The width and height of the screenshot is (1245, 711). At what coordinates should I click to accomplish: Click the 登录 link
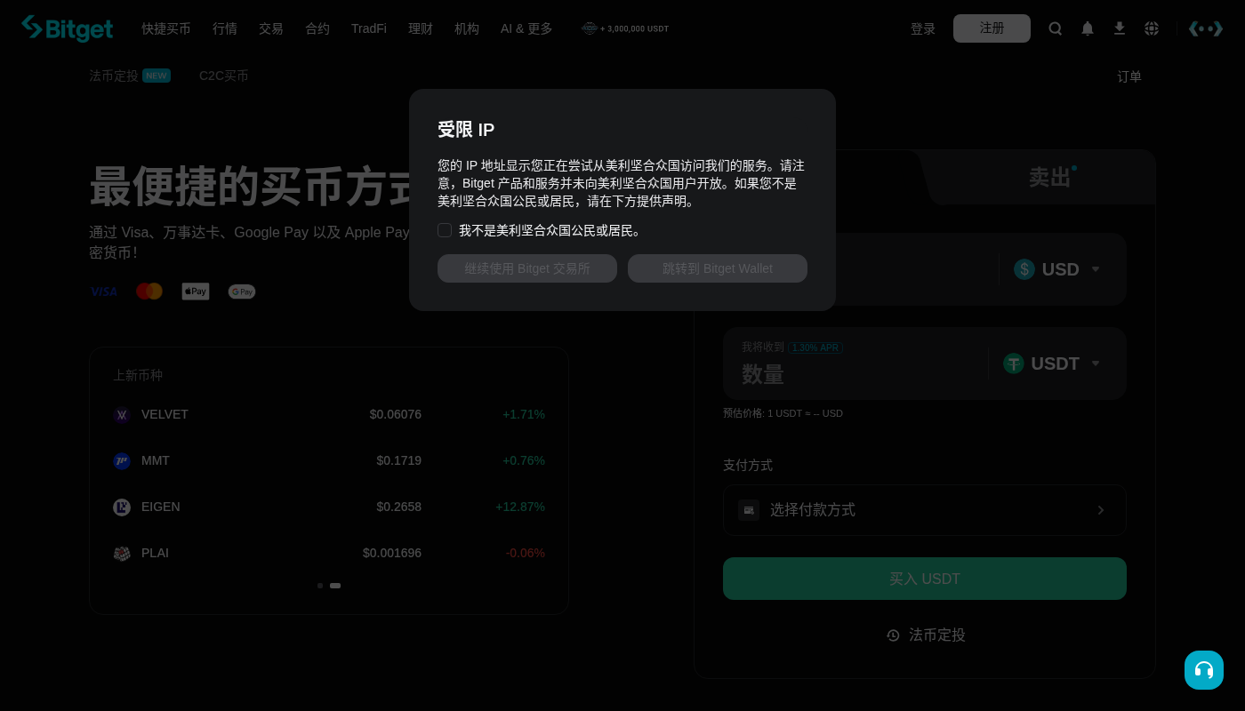[923, 28]
